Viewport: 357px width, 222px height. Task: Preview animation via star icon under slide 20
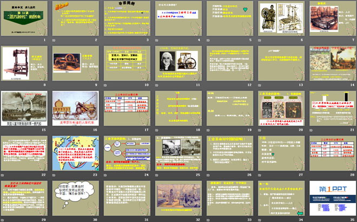pos(260,130)
